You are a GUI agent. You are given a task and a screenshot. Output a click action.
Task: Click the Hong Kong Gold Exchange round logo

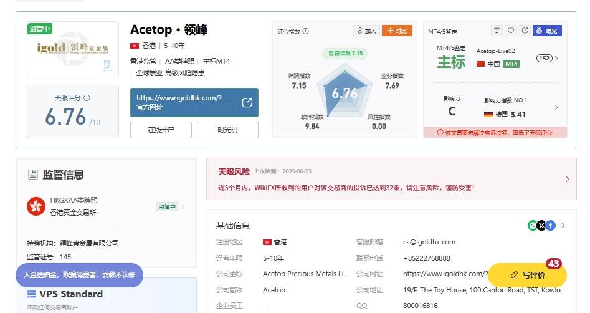point(36,206)
